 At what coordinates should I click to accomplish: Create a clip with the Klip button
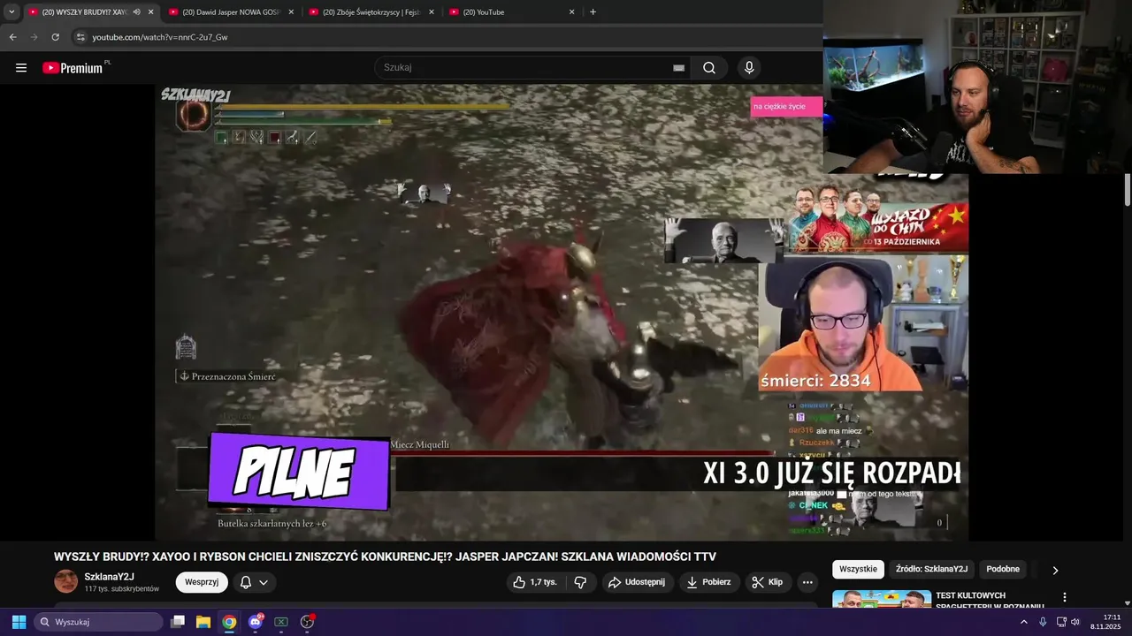pyautogui.click(x=767, y=582)
